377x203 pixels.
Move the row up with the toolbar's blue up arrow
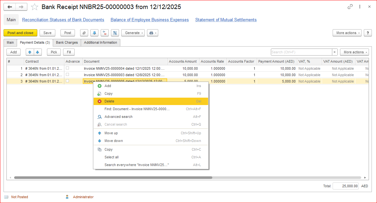(30, 52)
